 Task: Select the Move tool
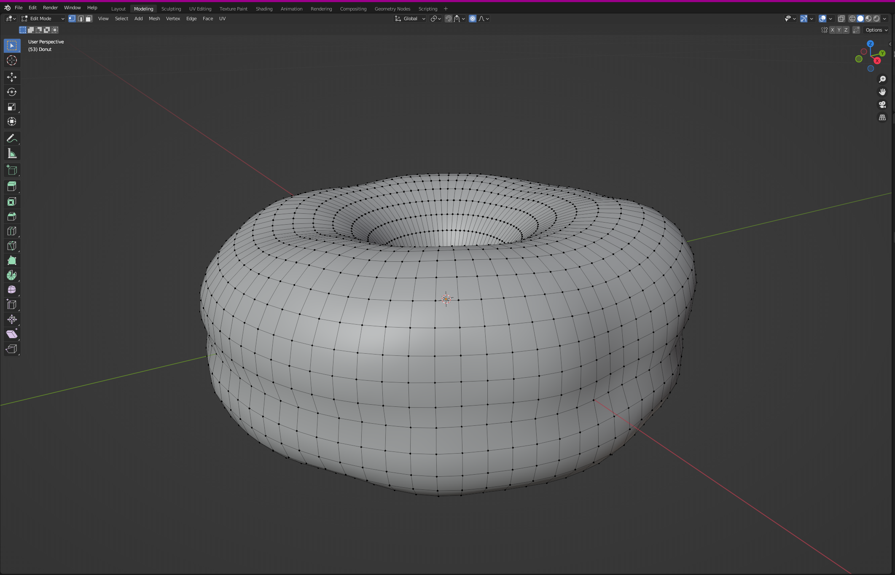(x=11, y=77)
